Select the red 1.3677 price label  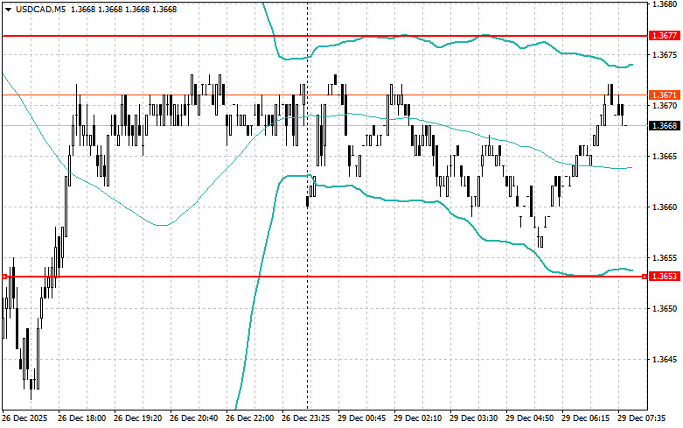coord(665,36)
